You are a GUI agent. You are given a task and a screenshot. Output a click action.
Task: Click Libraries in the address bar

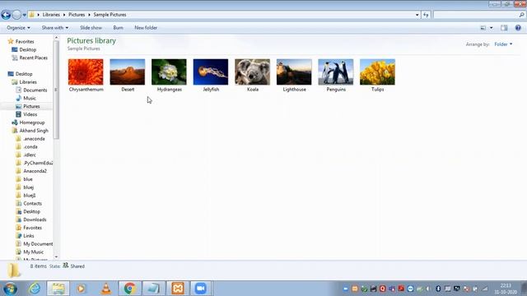point(51,15)
